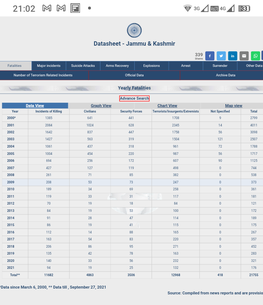Click the Advance Search link
The height and width of the screenshot is (305, 263).
tap(134, 98)
